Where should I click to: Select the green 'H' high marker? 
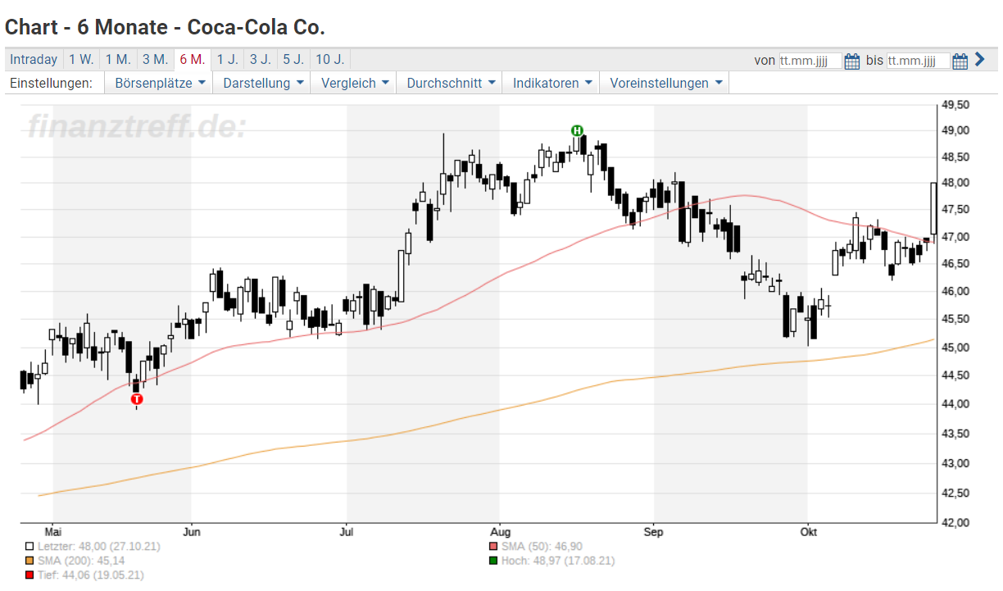pyautogui.click(x=577, y=130)
